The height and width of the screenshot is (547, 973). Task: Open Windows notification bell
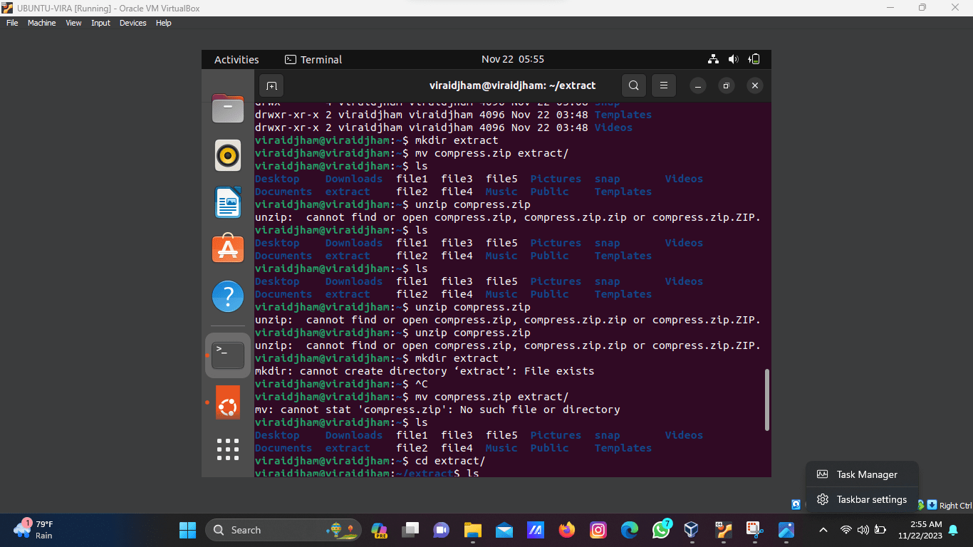[x=953, y=530]
